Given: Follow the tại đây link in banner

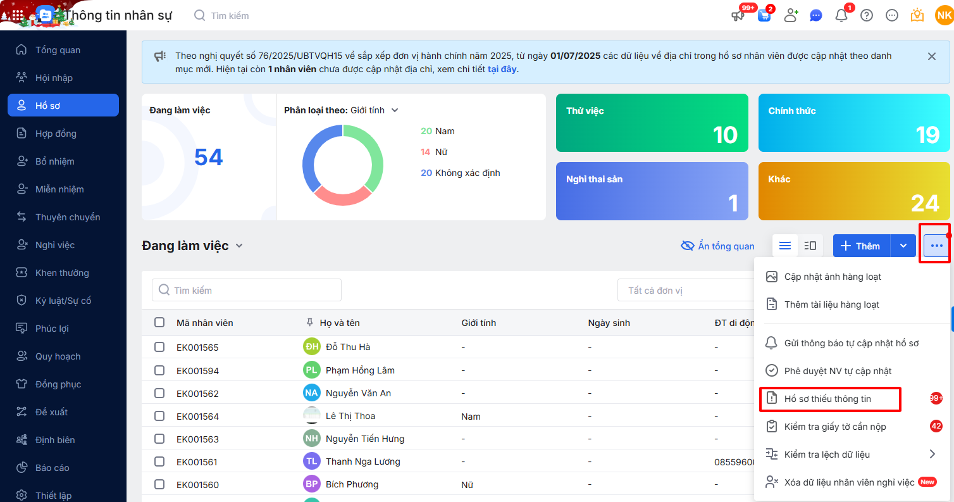Looking at the screenshot, I should click(502, 69).
